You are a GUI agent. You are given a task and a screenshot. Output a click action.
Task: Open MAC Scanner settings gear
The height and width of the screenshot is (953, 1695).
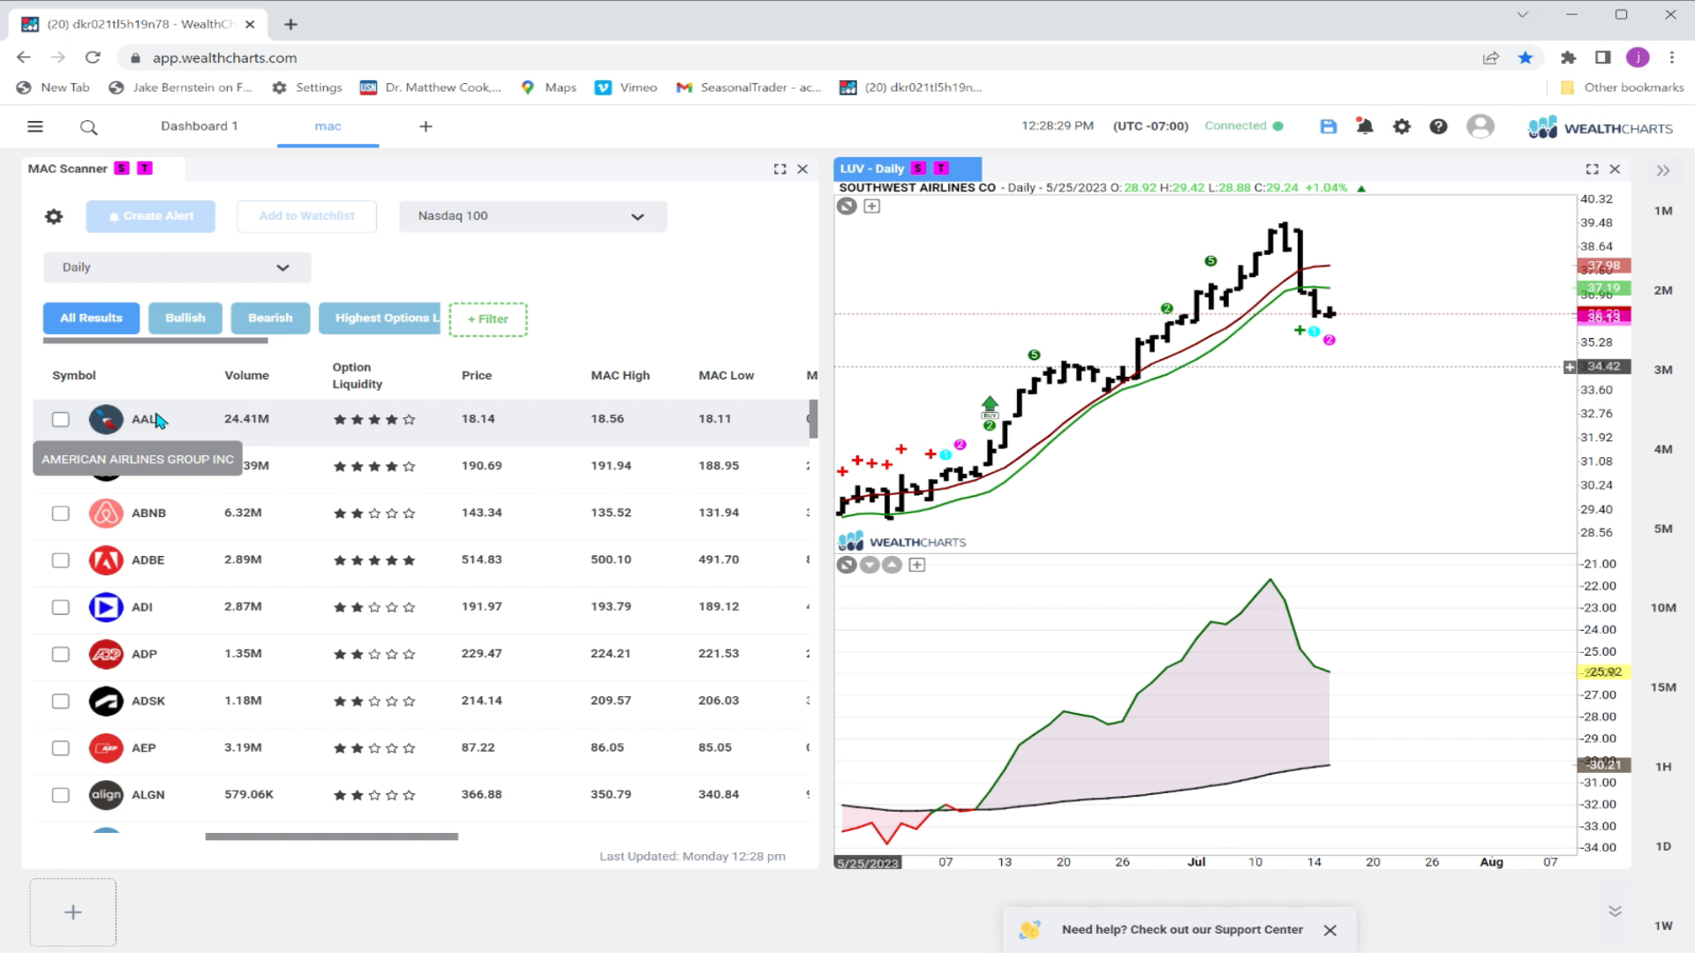point(54,216)
